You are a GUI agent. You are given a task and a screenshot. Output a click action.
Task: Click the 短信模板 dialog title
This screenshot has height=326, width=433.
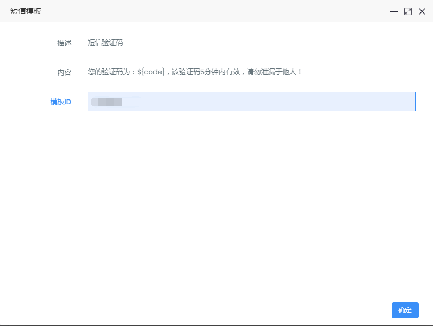(26, 11)
